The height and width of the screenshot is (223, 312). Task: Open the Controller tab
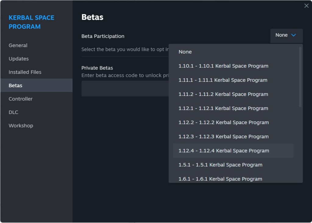coord(37,99)
